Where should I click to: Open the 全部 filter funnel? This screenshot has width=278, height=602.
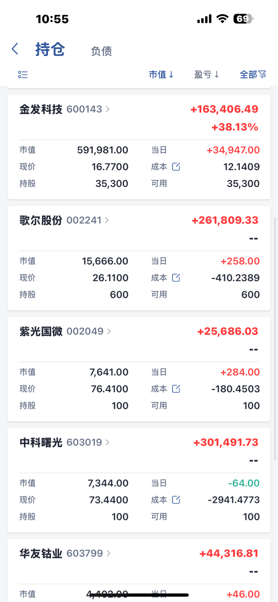253,74
